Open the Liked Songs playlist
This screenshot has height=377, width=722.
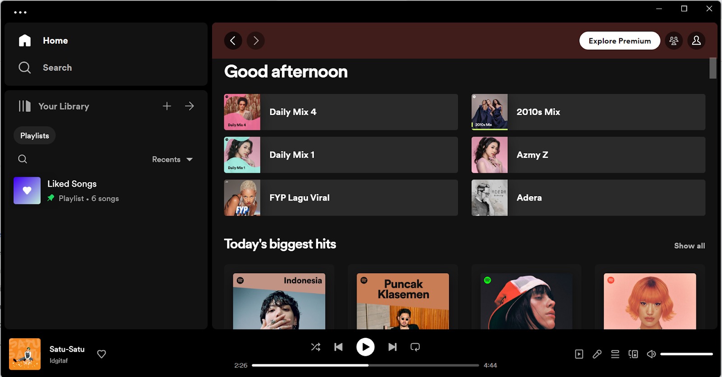[106, 190]
